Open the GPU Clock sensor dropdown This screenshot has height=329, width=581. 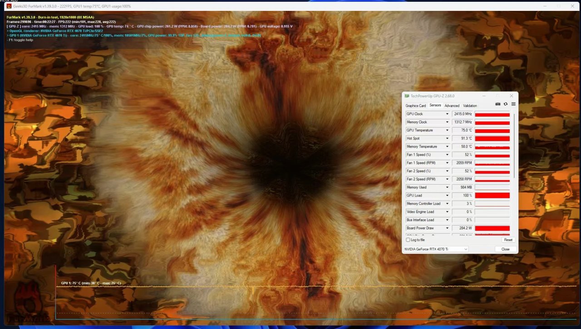click(447, 114)
